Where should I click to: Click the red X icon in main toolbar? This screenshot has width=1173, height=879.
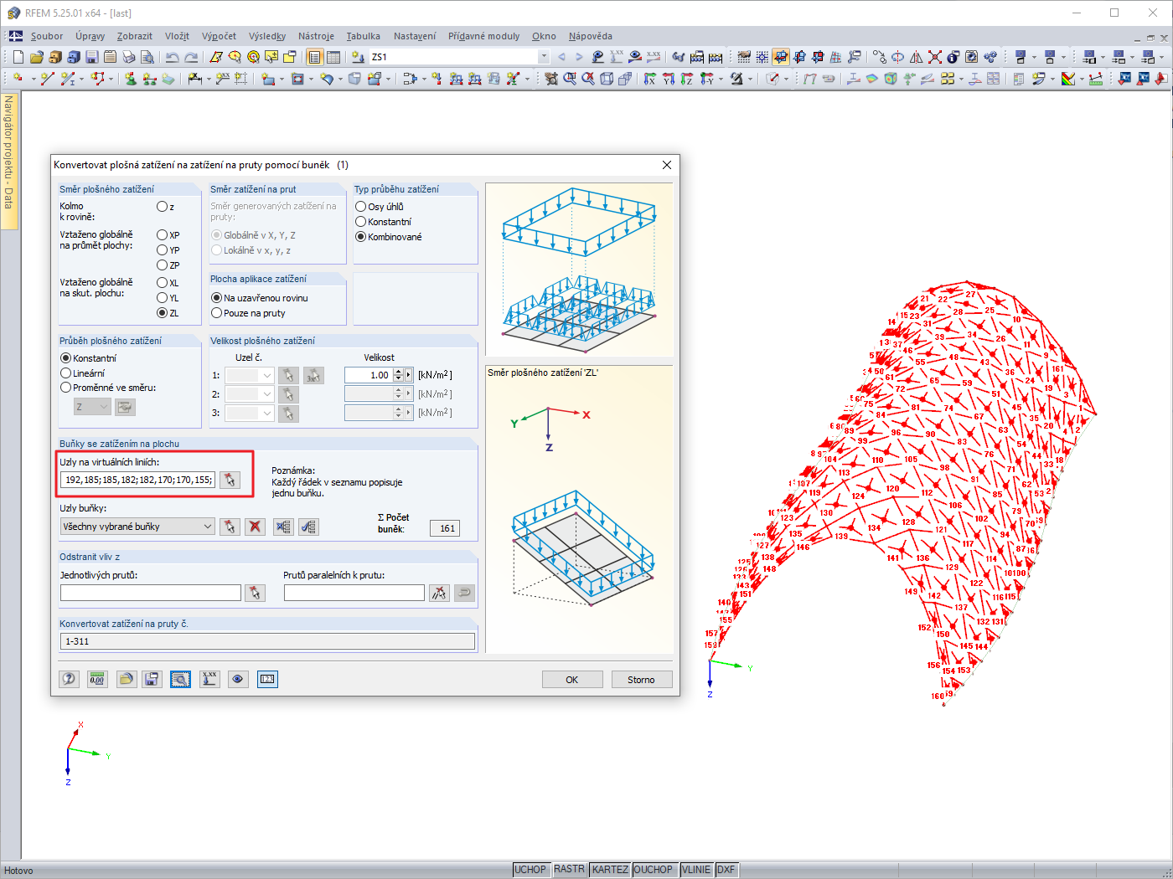tap(934, 57)
